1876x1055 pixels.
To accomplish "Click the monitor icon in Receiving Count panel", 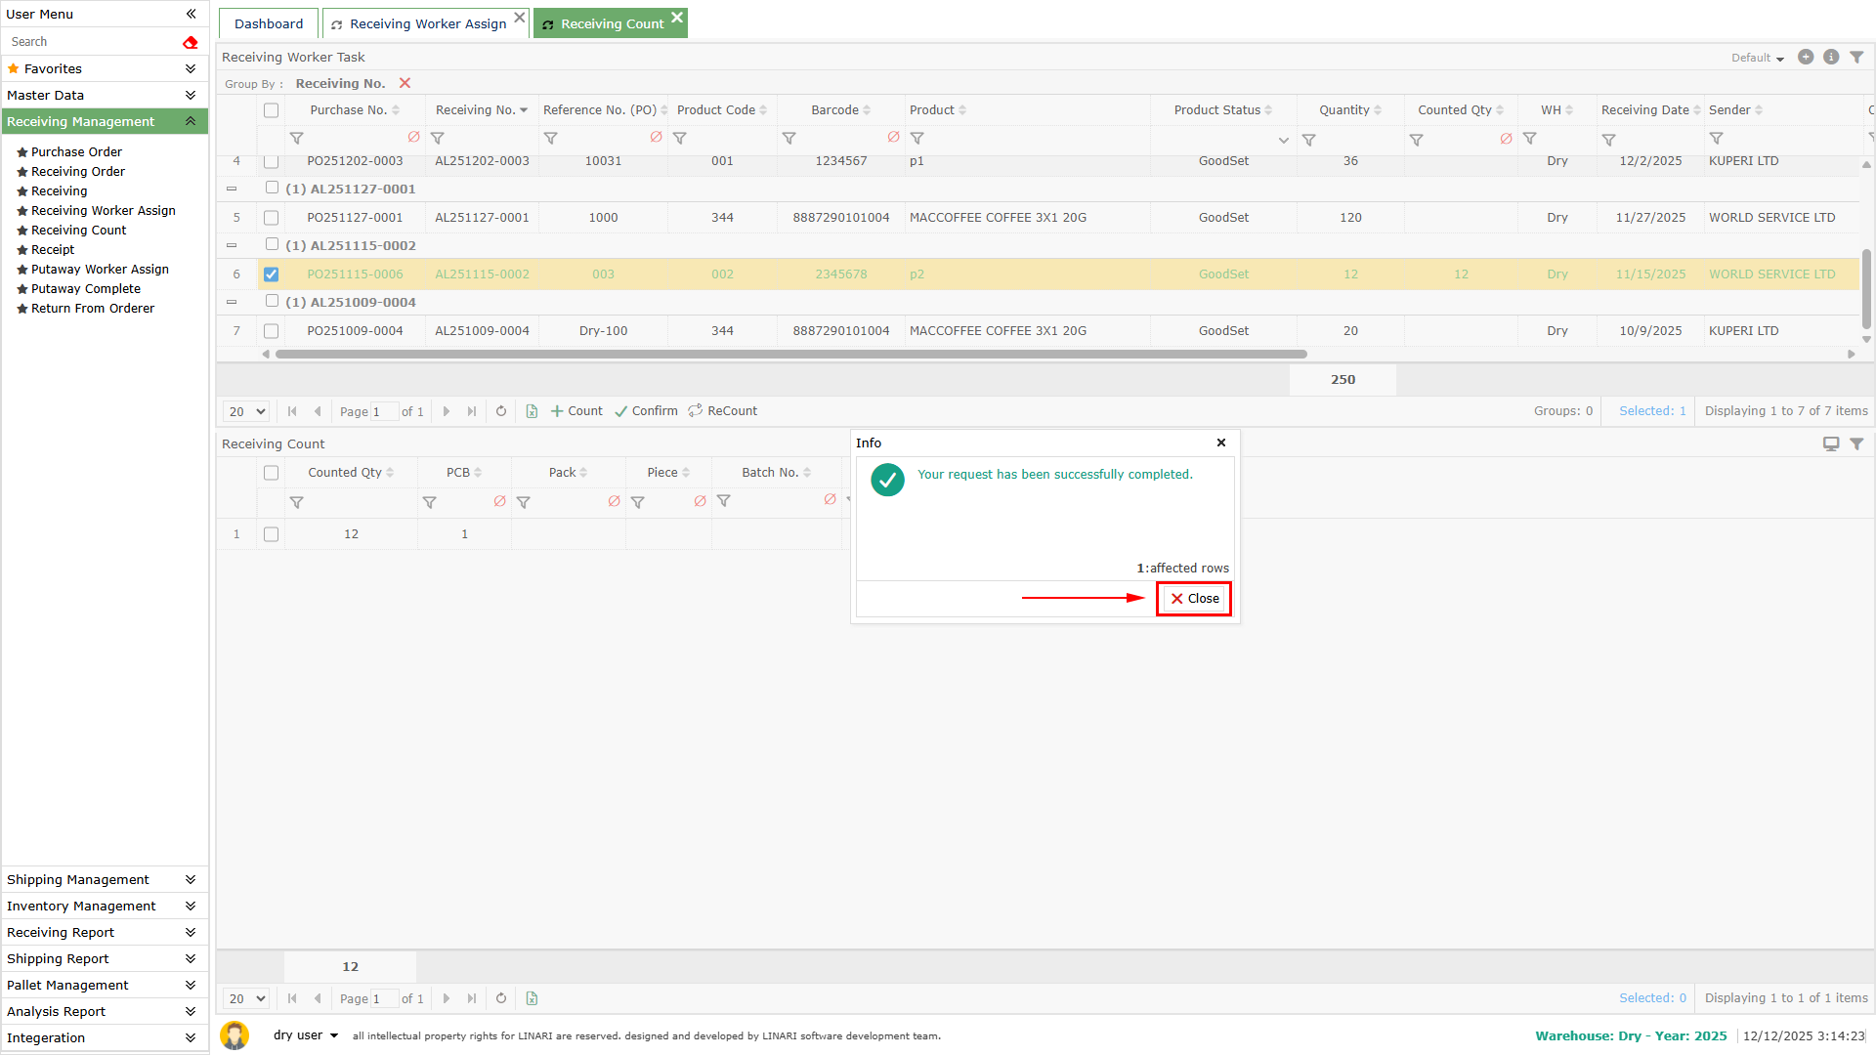I will [1831, 444].
